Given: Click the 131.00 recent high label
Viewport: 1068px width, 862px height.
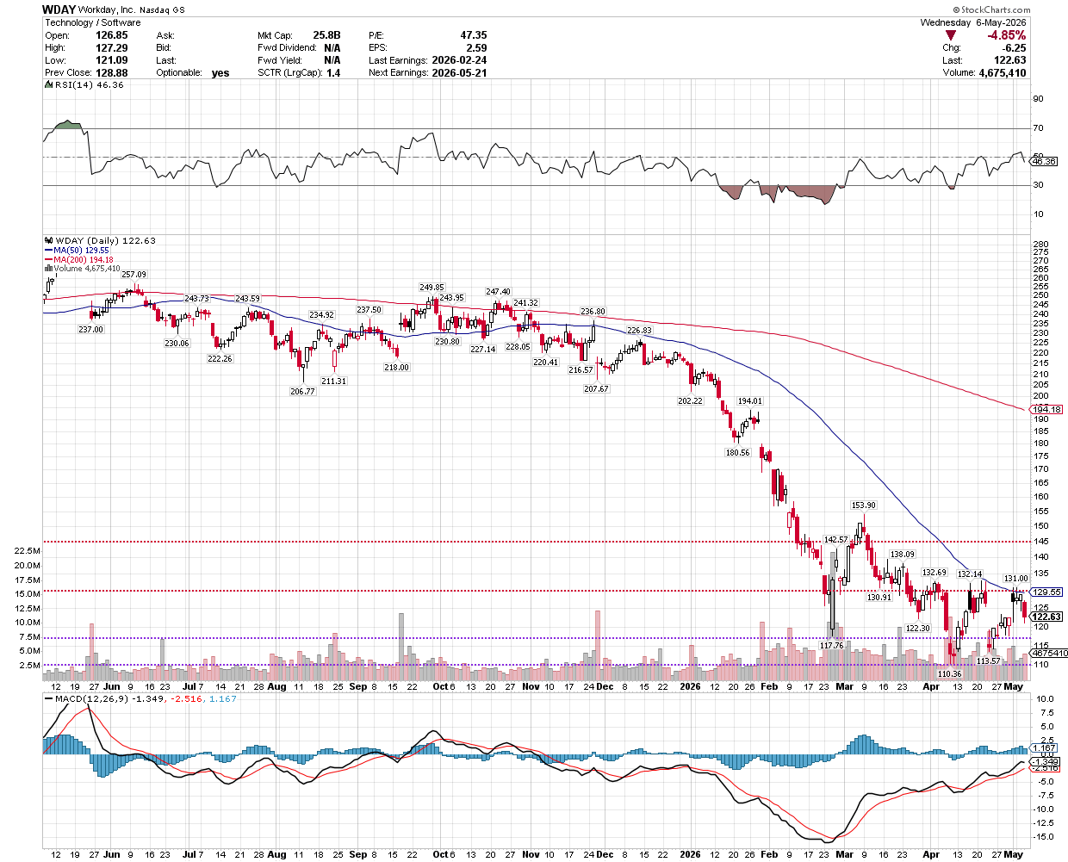Looking at the screenshot, I should (1016, 579).
